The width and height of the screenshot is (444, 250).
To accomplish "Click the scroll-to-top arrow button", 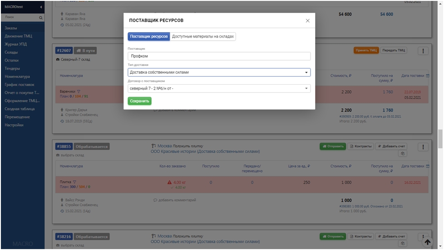I will tap(427, 242).
